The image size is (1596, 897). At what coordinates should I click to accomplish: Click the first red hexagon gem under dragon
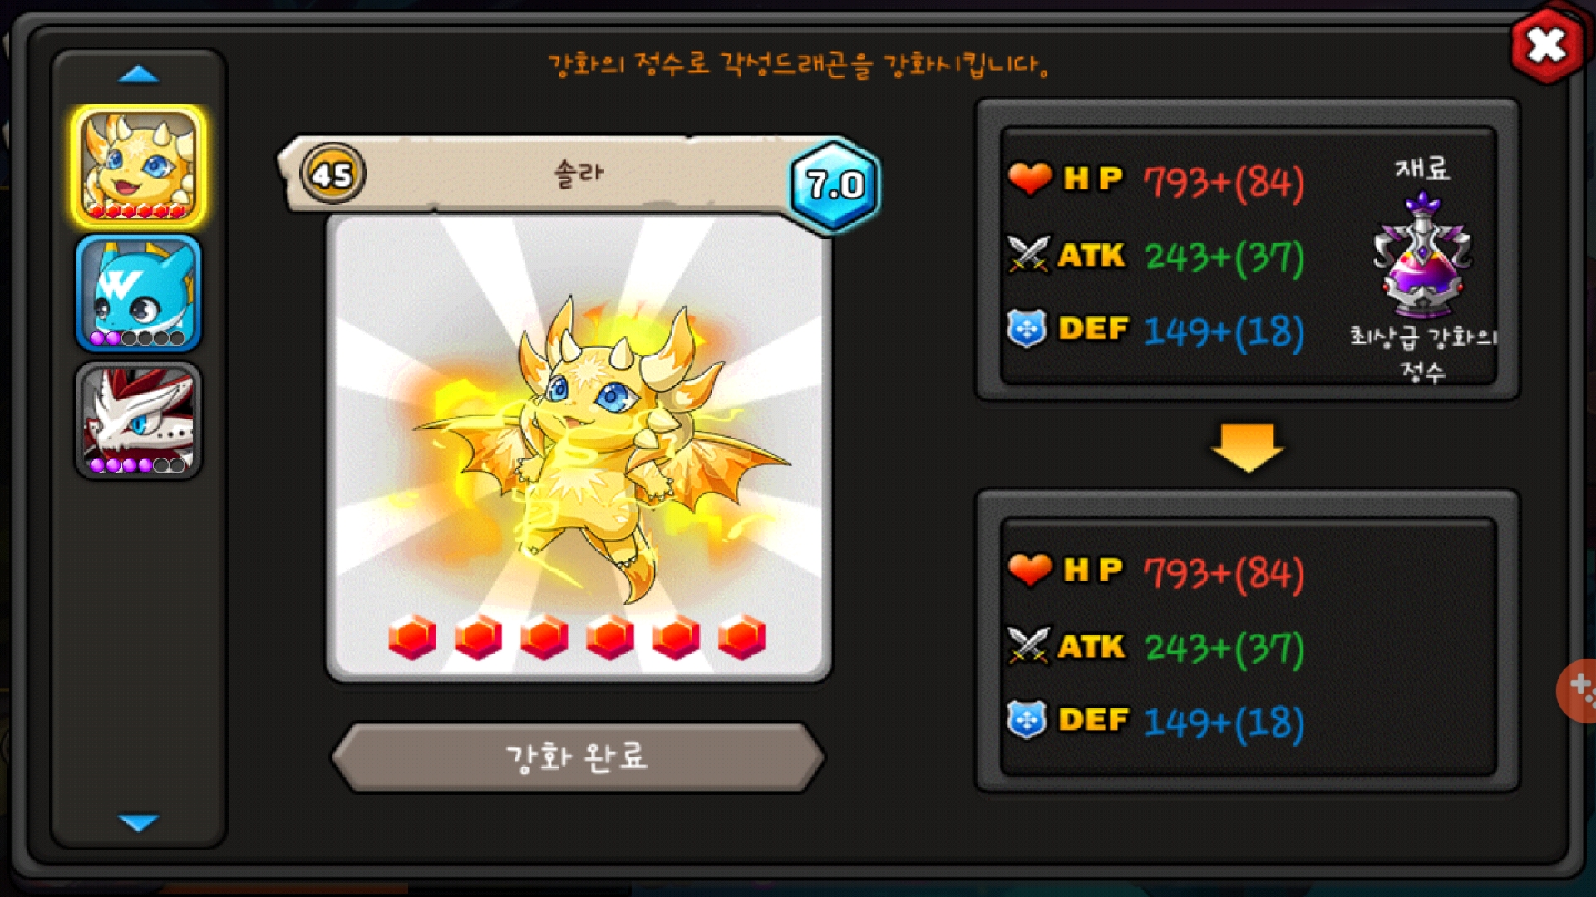point(412,638)
